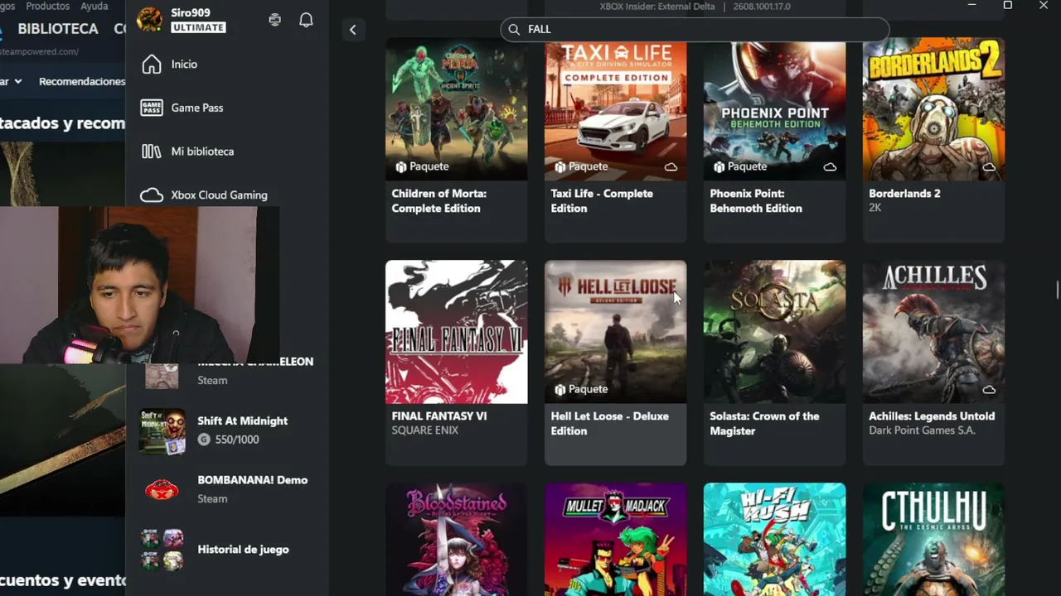Open the Mullet MadJack game cover
The height and width of the screenshot is (596, 1061).
616,540
